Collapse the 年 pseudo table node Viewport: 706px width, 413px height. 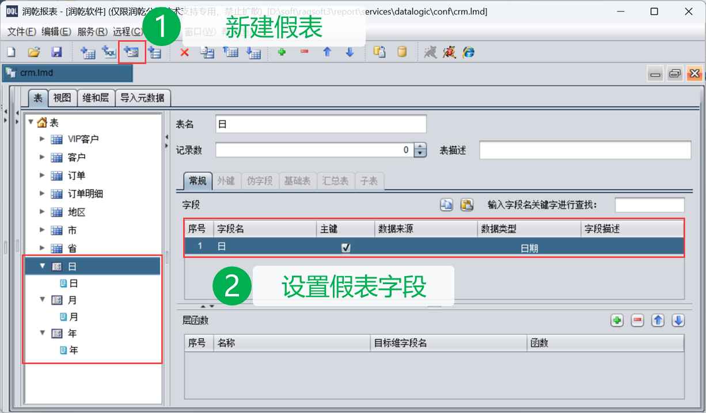(x=42, y=333)
